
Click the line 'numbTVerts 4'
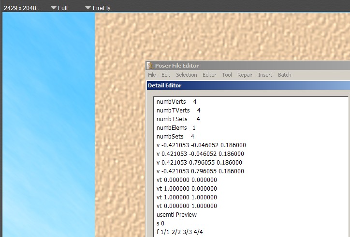pos(178,111)
